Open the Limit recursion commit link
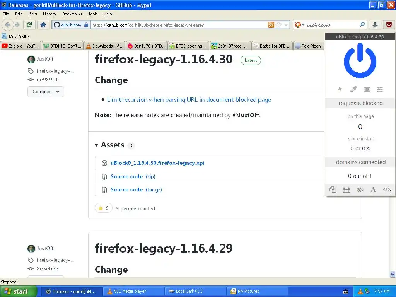This screenshot has height=297, width=396. pos(189,99)
